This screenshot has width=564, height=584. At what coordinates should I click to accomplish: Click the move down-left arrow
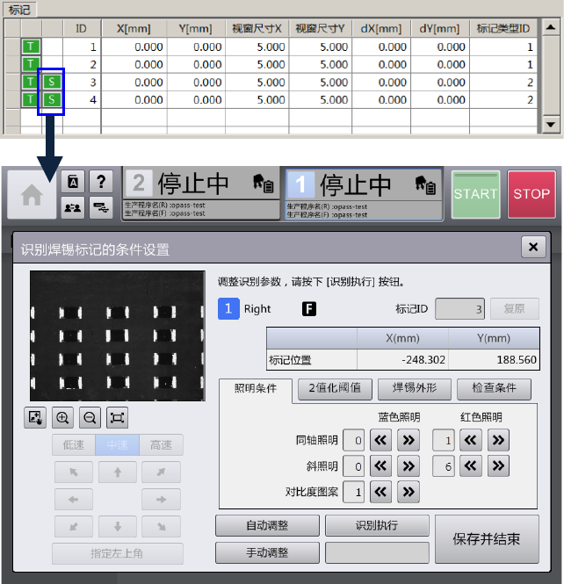click(74, 526)
